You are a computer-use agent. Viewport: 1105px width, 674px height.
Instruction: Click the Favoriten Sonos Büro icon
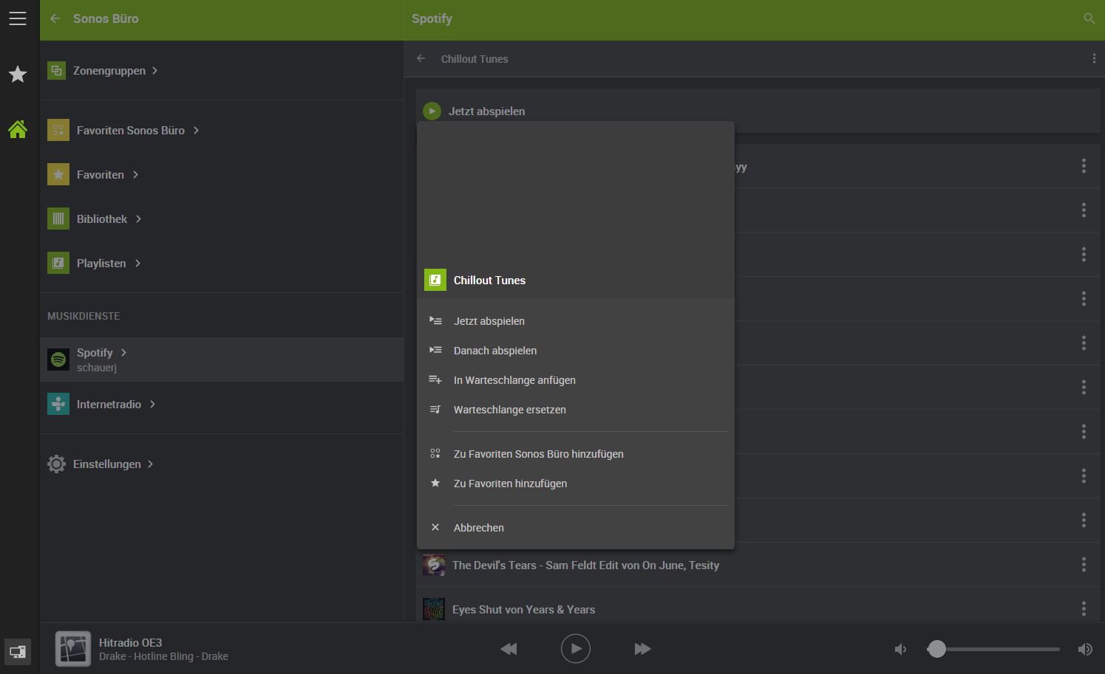58,130
